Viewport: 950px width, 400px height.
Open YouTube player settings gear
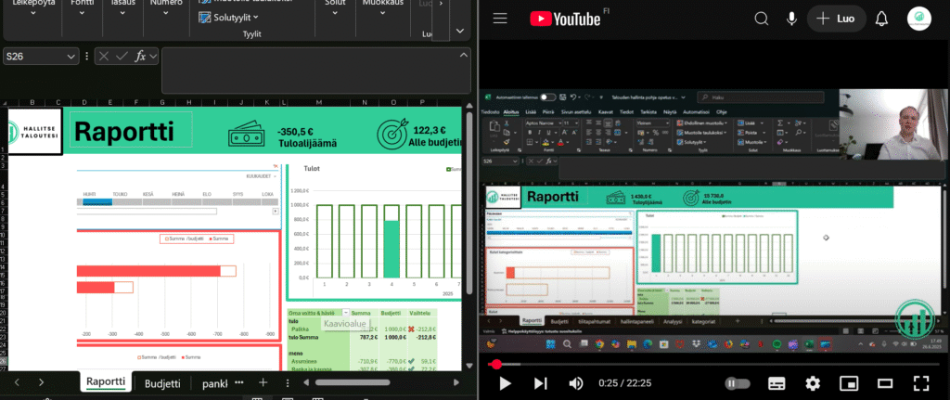point(813,383)
